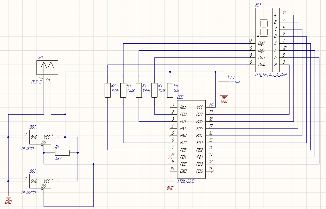The height and width of the screenshot is (209, 326).
Task: Click GND symbol below ATtiny pin 10
Action: tap(170, 185)
